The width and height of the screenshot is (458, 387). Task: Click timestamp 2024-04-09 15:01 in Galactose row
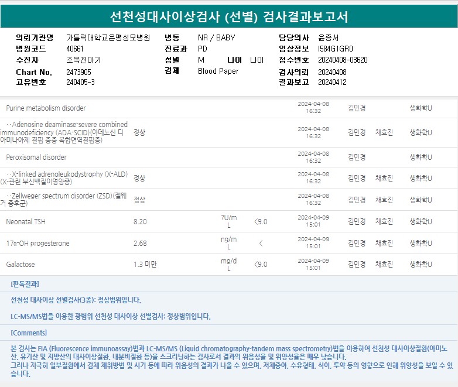tap(313, 264)
